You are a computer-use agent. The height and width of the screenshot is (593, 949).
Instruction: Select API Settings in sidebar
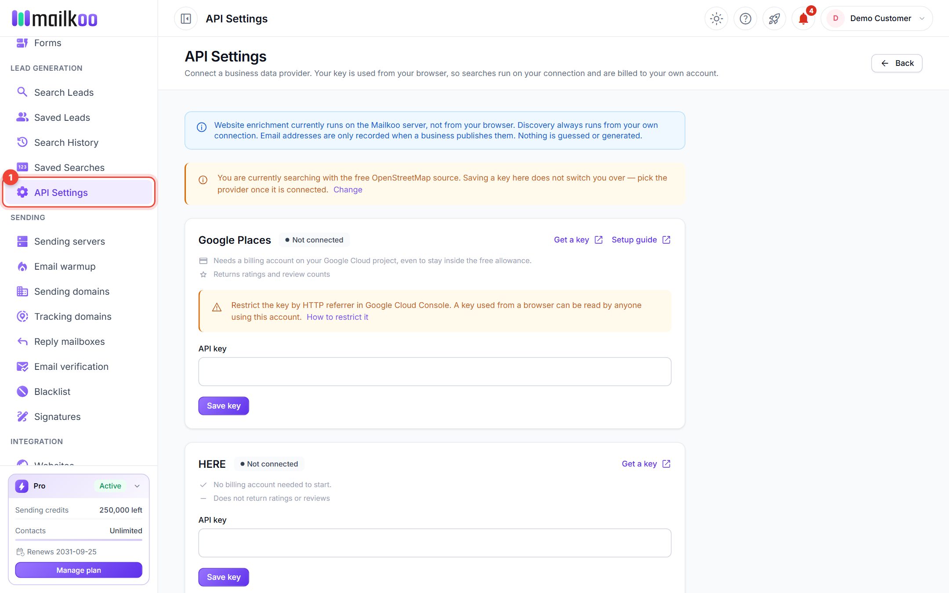[x=79, y=192]
